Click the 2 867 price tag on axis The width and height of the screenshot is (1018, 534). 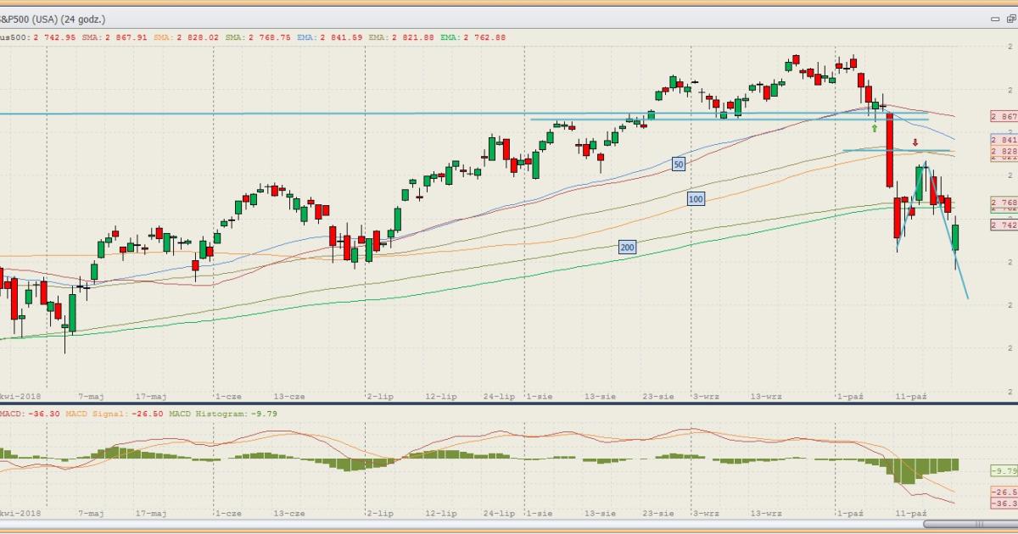click(x=1003, y=116)
